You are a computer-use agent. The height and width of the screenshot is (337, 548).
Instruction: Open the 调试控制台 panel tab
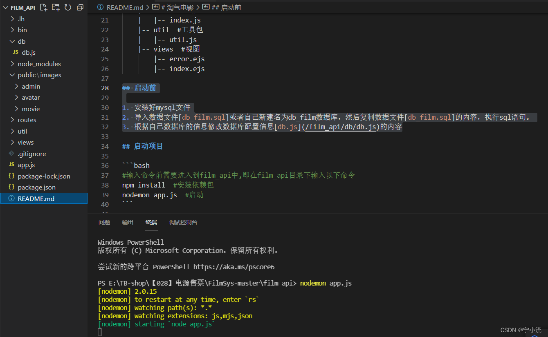click(183, 222)
